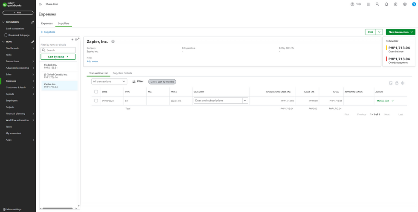Select J2 Global Canada, Inc. supplier
Viewport: 418px width, 212px height.
coord(59,76)
